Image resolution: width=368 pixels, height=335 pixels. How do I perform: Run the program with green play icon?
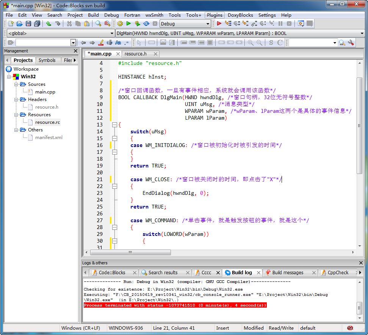point(129,24)
